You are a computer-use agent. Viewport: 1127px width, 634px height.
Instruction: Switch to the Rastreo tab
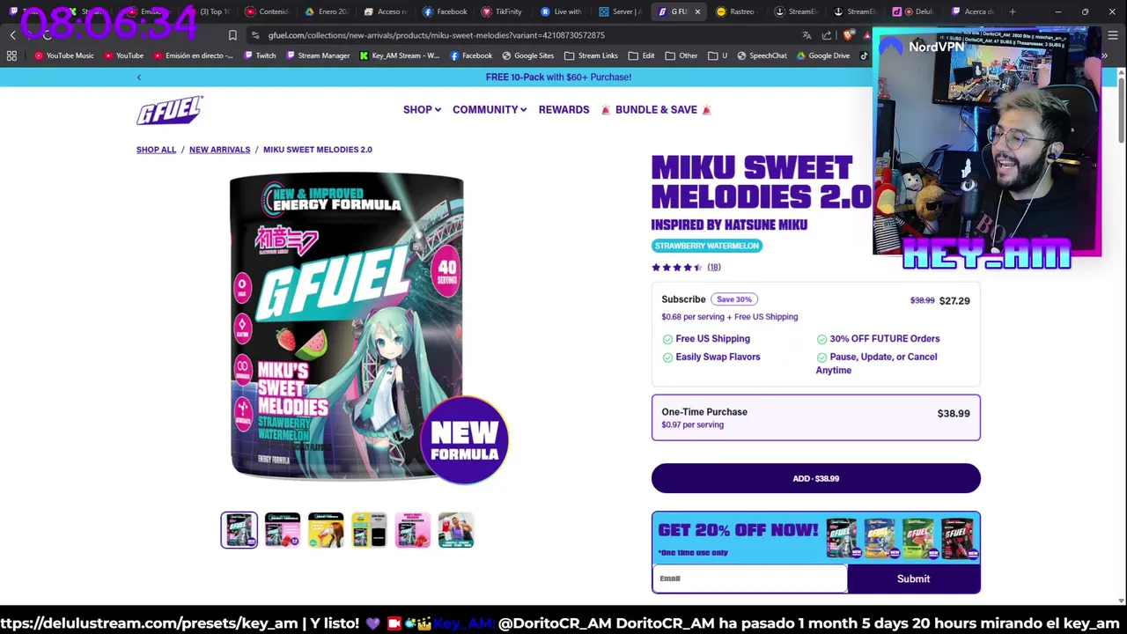pyautogui.click(x=736, y=11)
